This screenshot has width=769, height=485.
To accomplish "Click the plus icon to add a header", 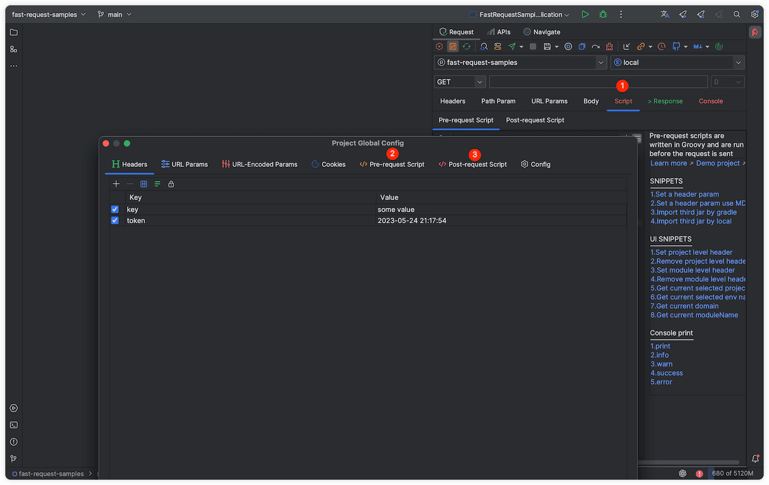I will tap(116, 184).
